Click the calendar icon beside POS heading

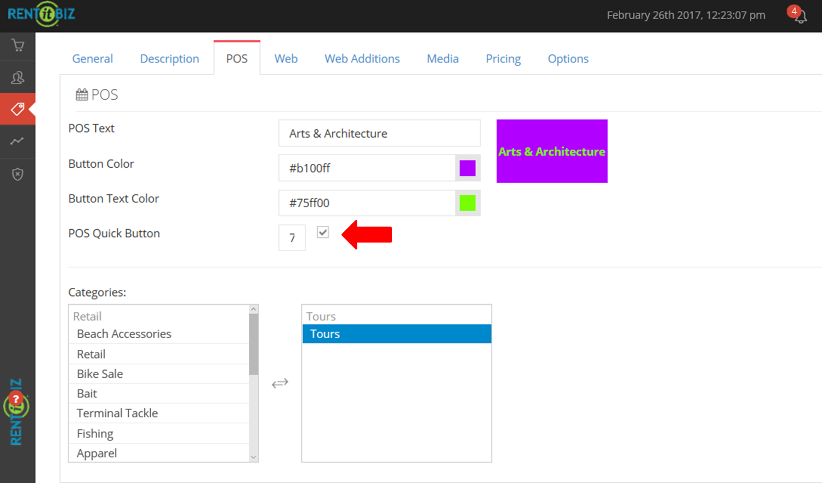(x=82, y=95)
